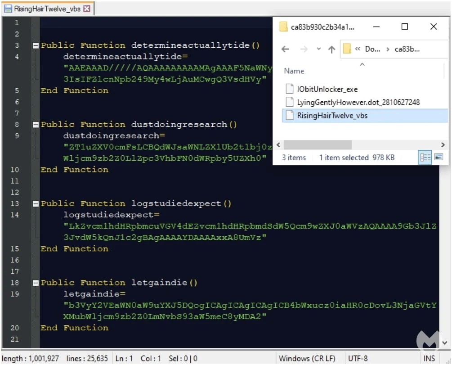Click the folder icon in address bar
The height and width of the screenshot is (365, 452).
click(347, 49)
